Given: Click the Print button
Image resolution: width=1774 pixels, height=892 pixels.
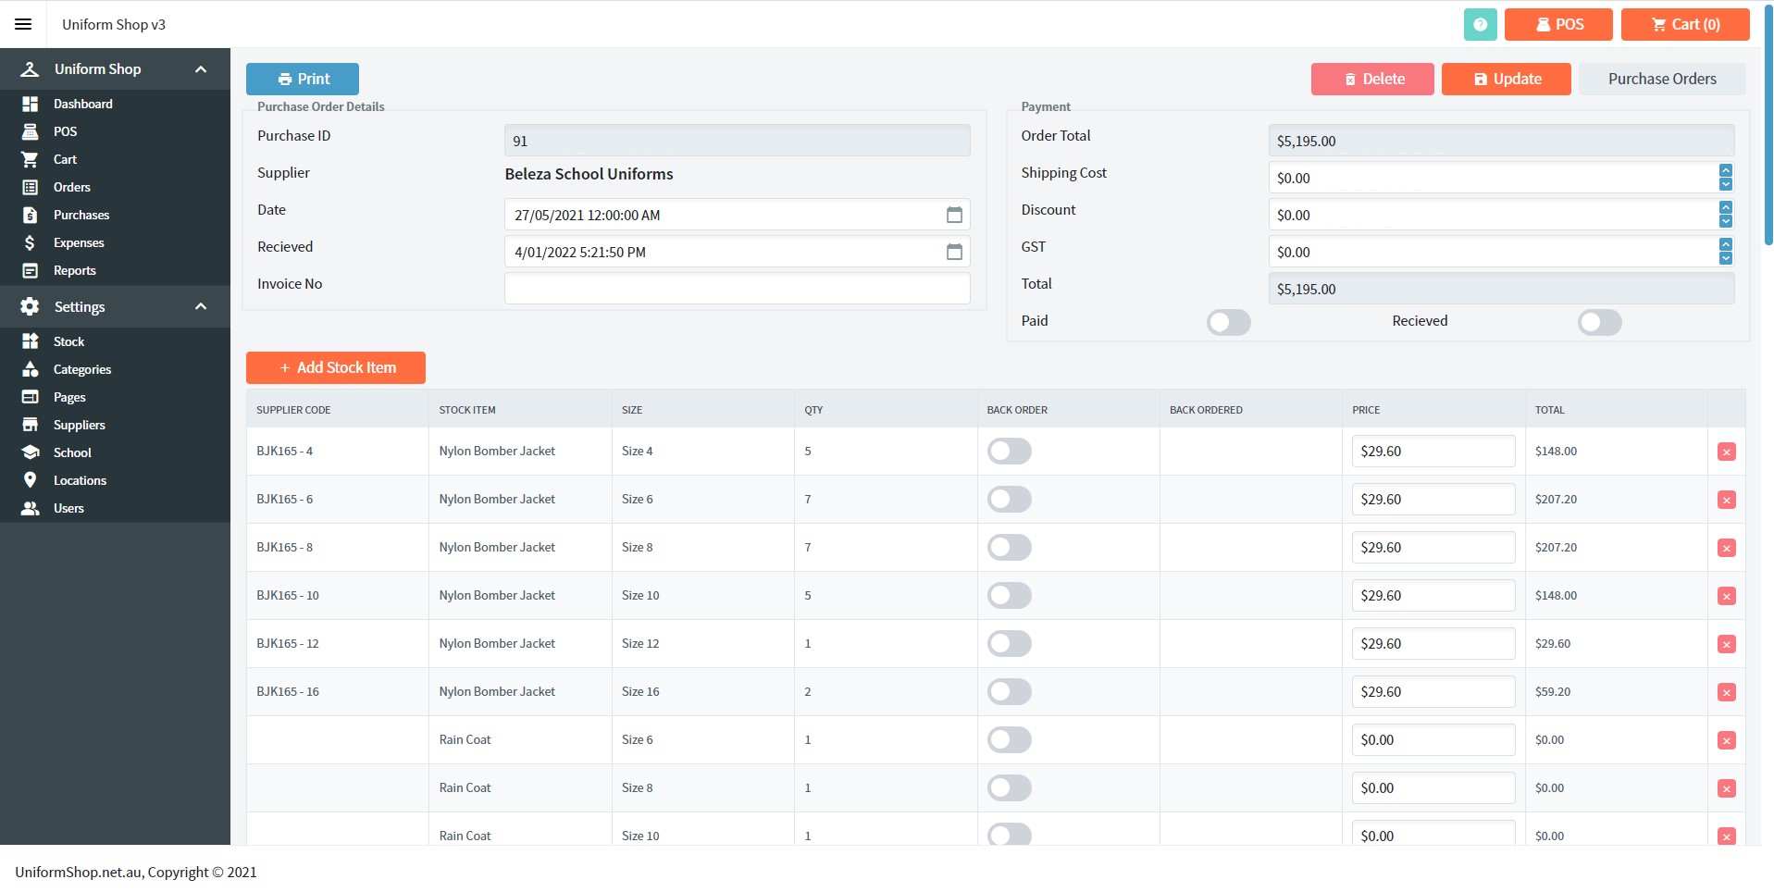Looking at the screenshot, I should pos(303,79).
